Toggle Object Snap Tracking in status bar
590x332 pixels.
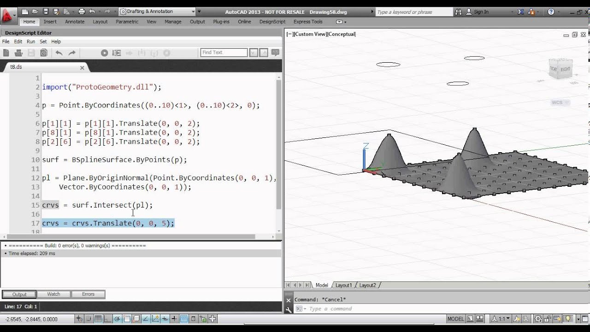tap(146, 319)
